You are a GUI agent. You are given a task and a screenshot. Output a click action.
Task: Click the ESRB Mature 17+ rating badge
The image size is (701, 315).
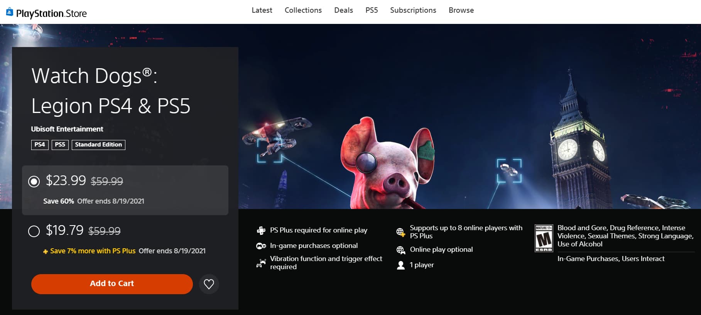coord(544,238)
